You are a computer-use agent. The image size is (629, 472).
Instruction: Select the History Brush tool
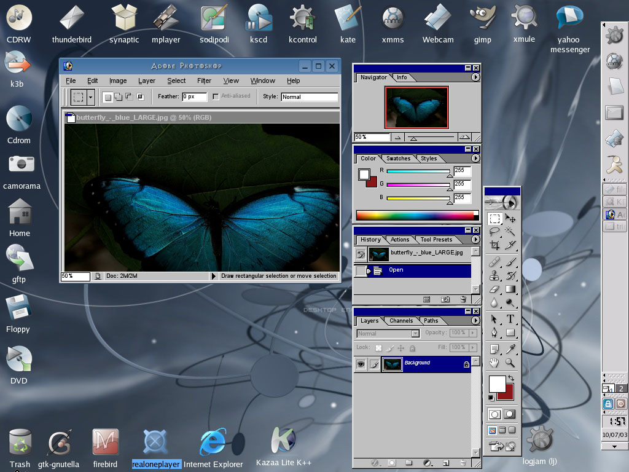pos(510,275)
